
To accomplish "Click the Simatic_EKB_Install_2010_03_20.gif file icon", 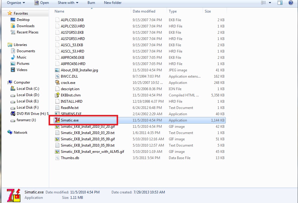I will tap(57, 126).
